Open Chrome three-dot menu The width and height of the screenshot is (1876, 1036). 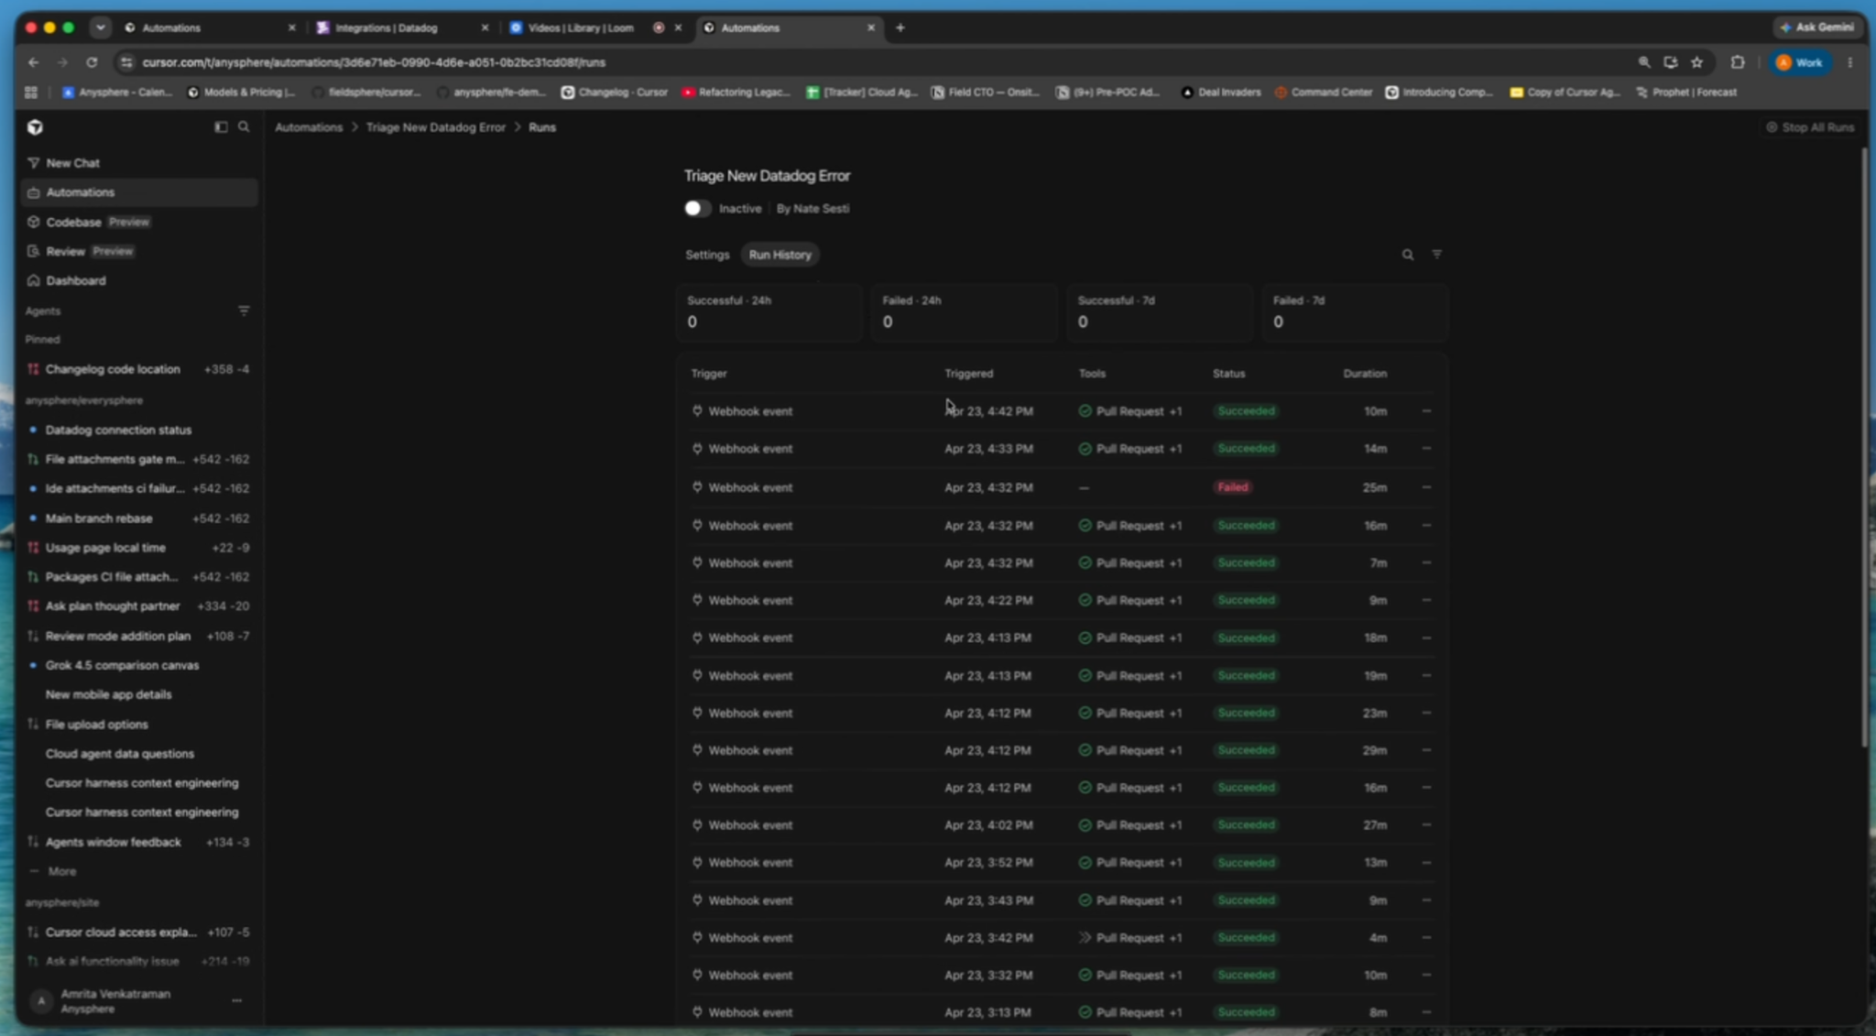(1849, 62)
